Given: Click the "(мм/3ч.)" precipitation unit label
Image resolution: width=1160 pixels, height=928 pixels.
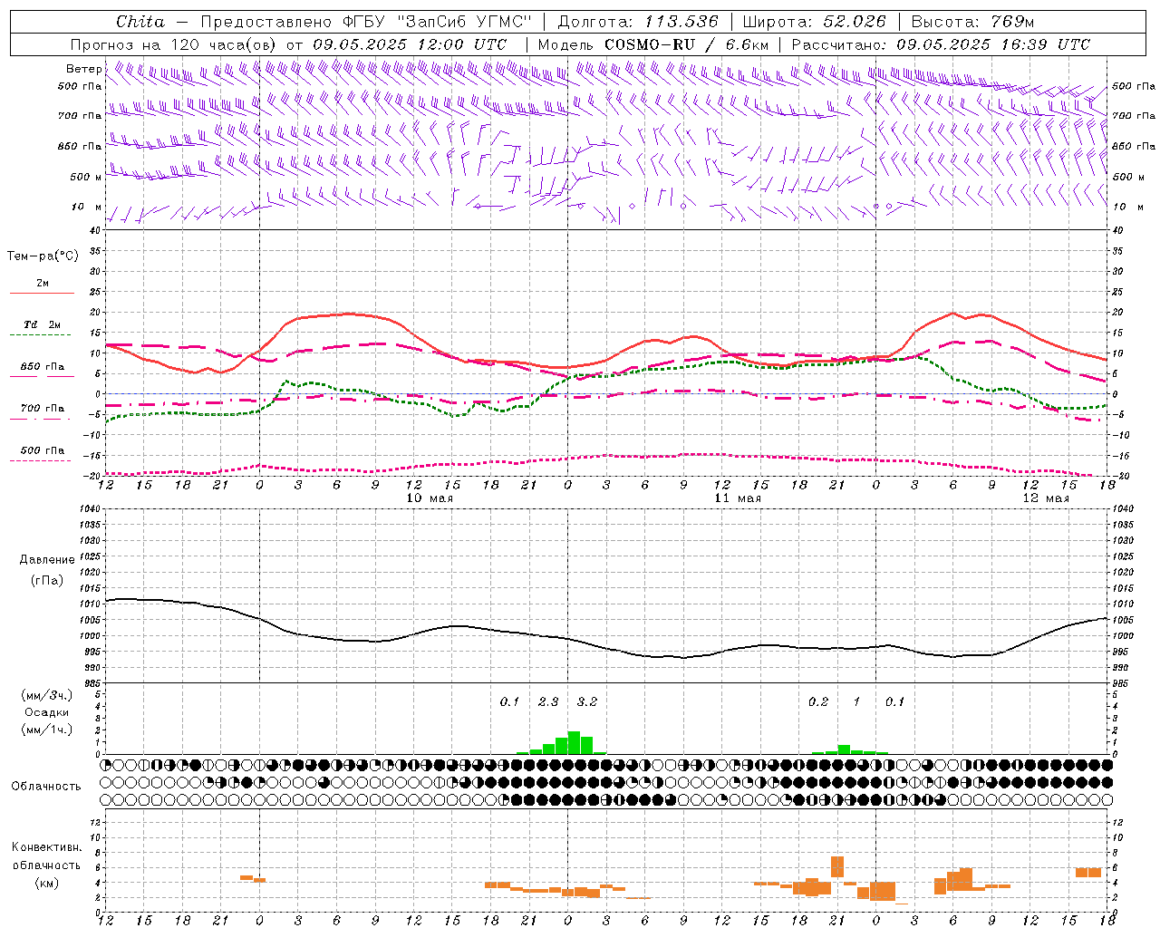Looking at the screenshot, I should (47, 695).
